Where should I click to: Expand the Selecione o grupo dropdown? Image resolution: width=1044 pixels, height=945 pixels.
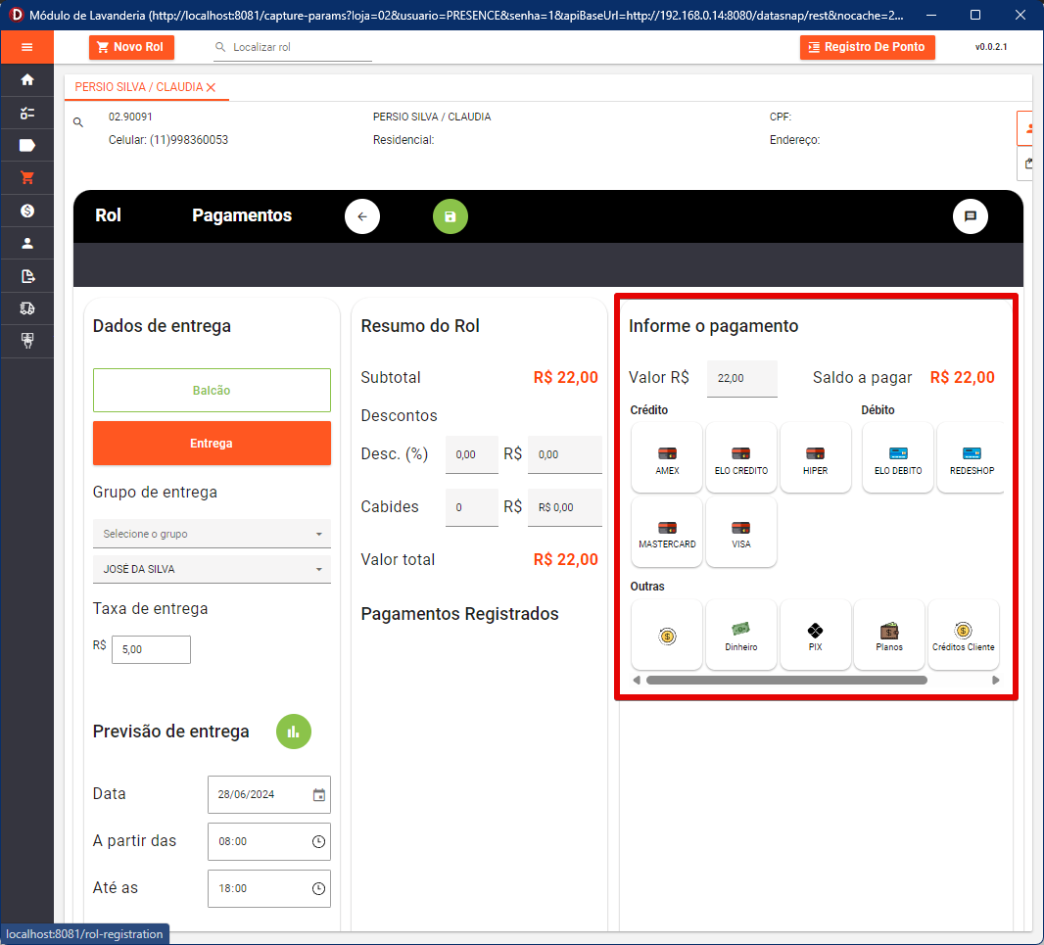[212, 534]
